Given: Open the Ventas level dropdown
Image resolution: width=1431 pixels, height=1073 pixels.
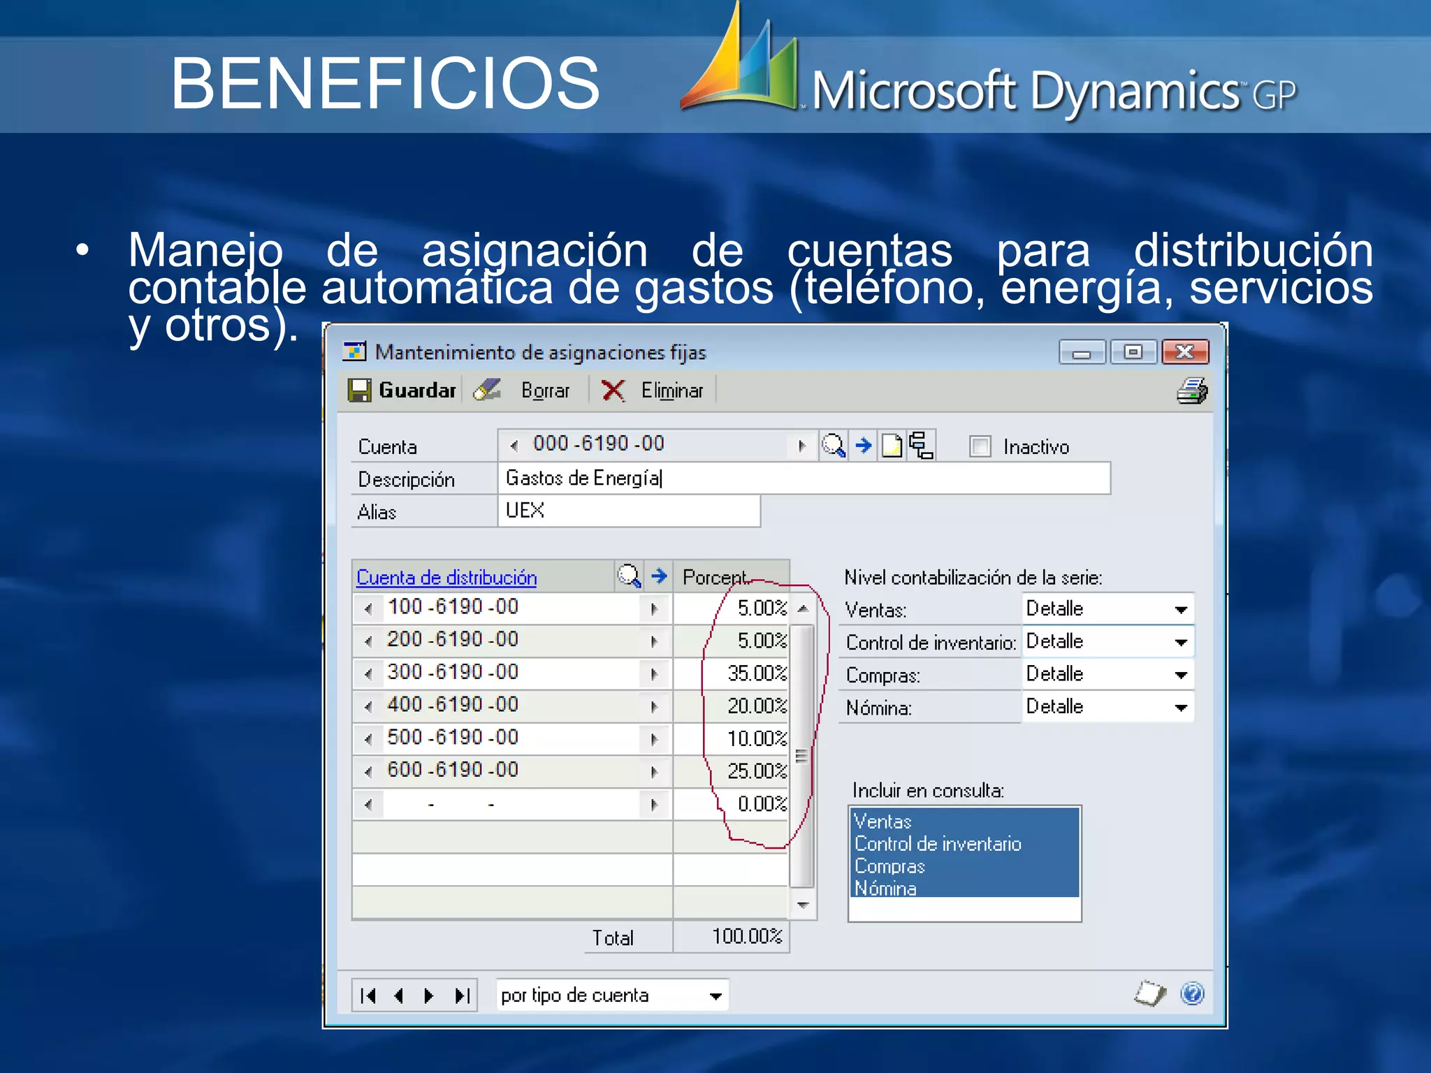Looking at the screenshot, I should (x=1181, y=609).
